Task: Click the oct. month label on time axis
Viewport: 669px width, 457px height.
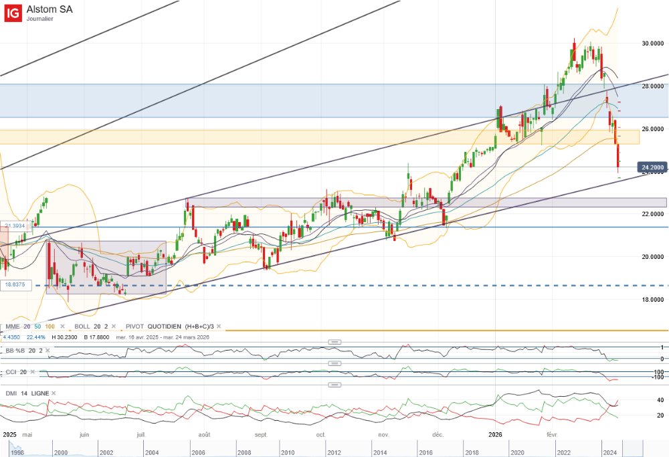Action: pyautogui.click(x=321, y=435)
